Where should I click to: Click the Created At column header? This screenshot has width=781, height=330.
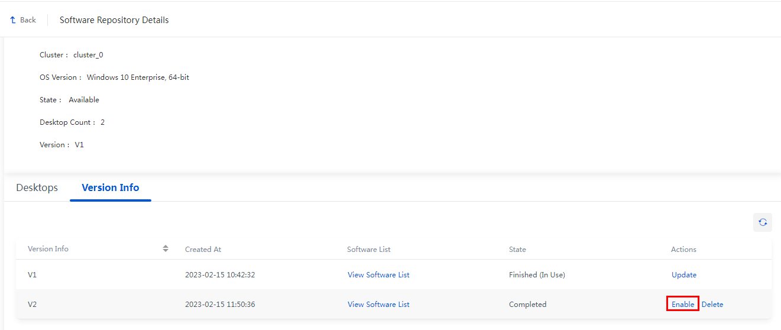coord(203,250)
